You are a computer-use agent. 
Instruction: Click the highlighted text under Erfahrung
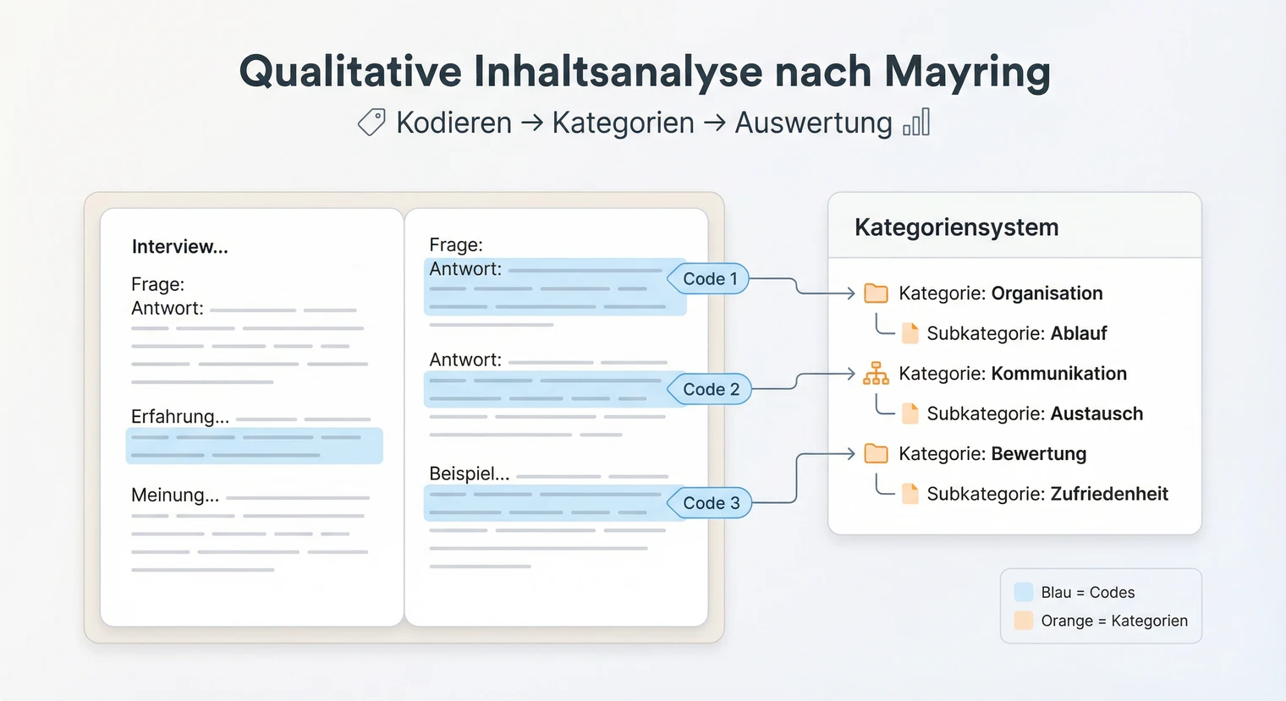point(254,446)
